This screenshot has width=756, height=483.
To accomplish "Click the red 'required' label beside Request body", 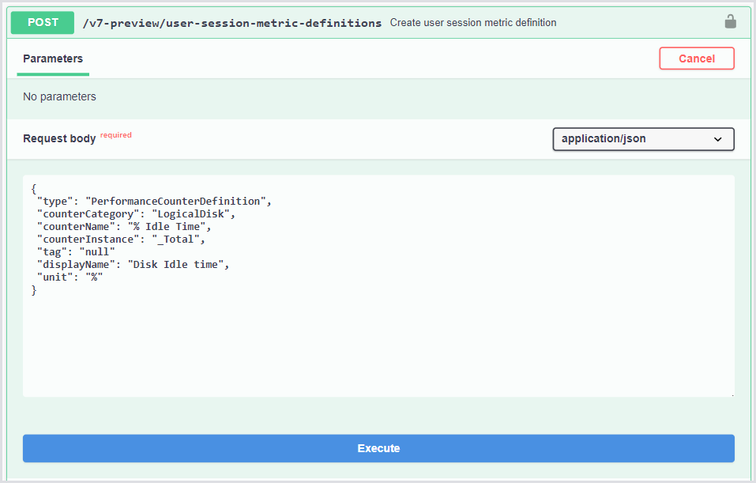I will click(116, 135).
